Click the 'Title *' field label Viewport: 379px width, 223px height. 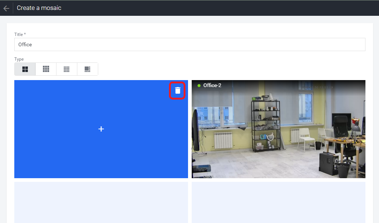tap(20, 35)
